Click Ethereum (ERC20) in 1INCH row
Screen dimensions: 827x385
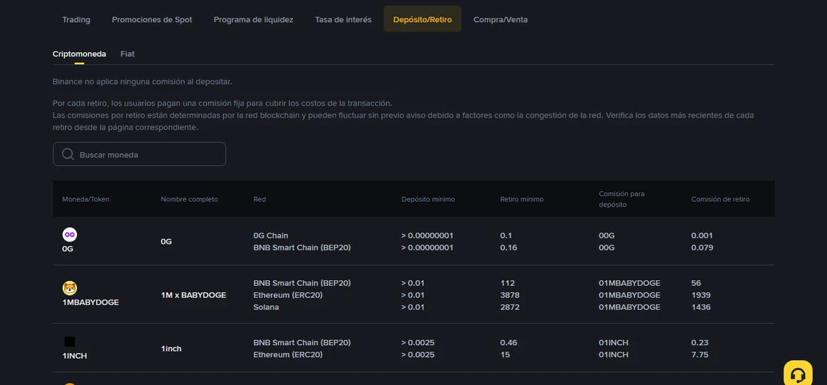tap(288, 354)
